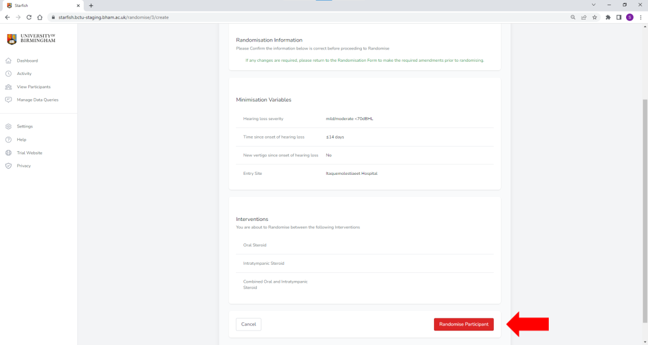
Task: Click the Privacy shield icon
Action: click(x=8, y=166)
